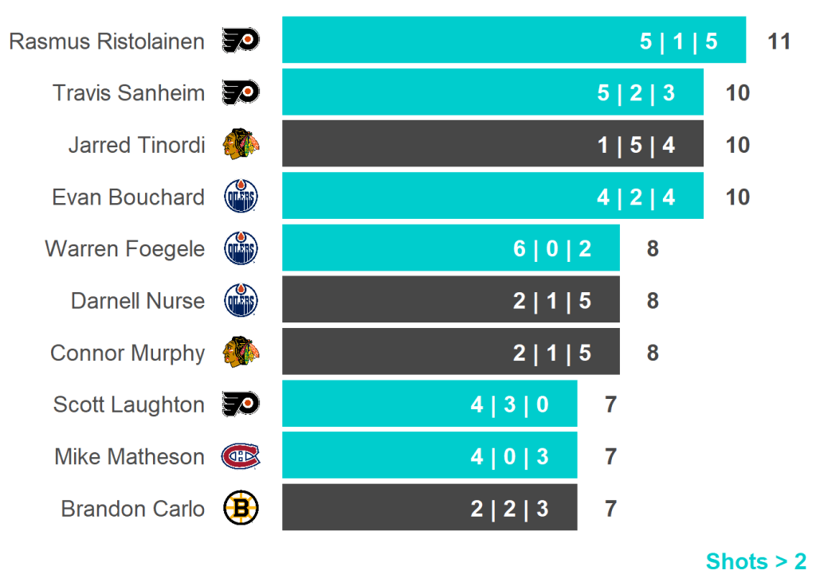Click the Flyers logo beside Rasmus Ristolainen
The height and width of the screenshot is (582, 816).
[x=241, y=41]
